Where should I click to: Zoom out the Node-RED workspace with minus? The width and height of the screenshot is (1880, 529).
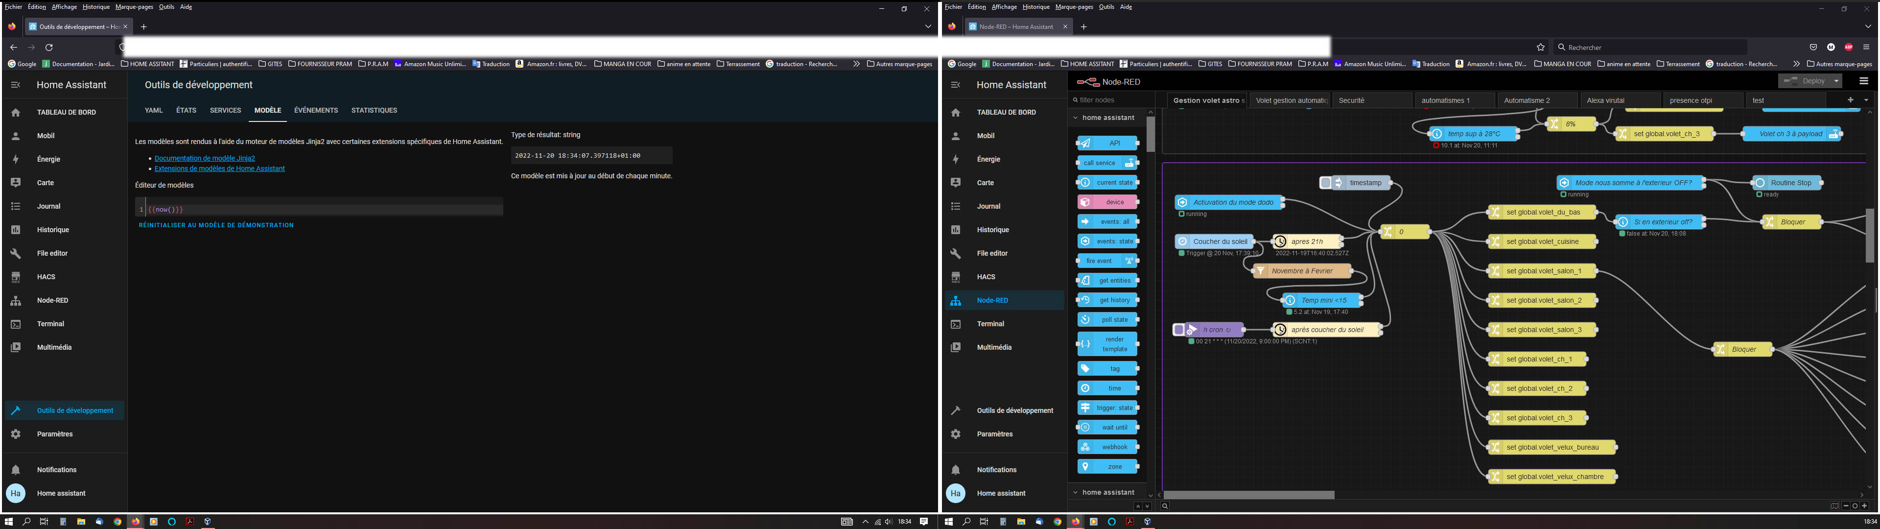[1846, 505]
